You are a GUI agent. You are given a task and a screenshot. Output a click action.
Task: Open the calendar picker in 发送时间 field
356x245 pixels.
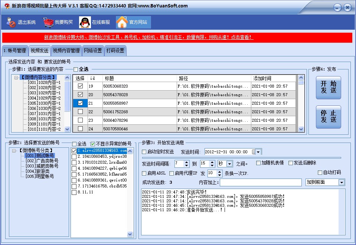[x=254, y=152]
